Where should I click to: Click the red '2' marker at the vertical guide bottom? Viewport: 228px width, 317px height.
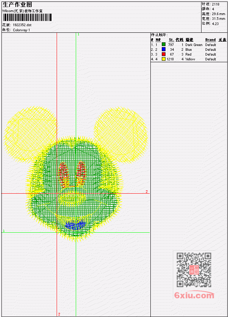[59, 314]
